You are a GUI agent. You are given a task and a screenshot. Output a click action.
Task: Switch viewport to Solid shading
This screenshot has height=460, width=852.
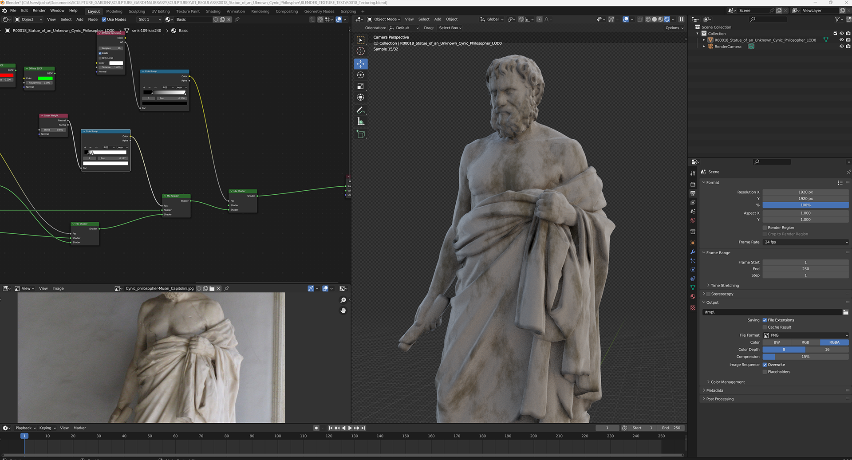tap(654, 19)
